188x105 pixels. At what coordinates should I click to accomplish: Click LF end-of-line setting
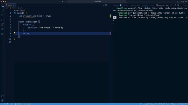[164, 104]
